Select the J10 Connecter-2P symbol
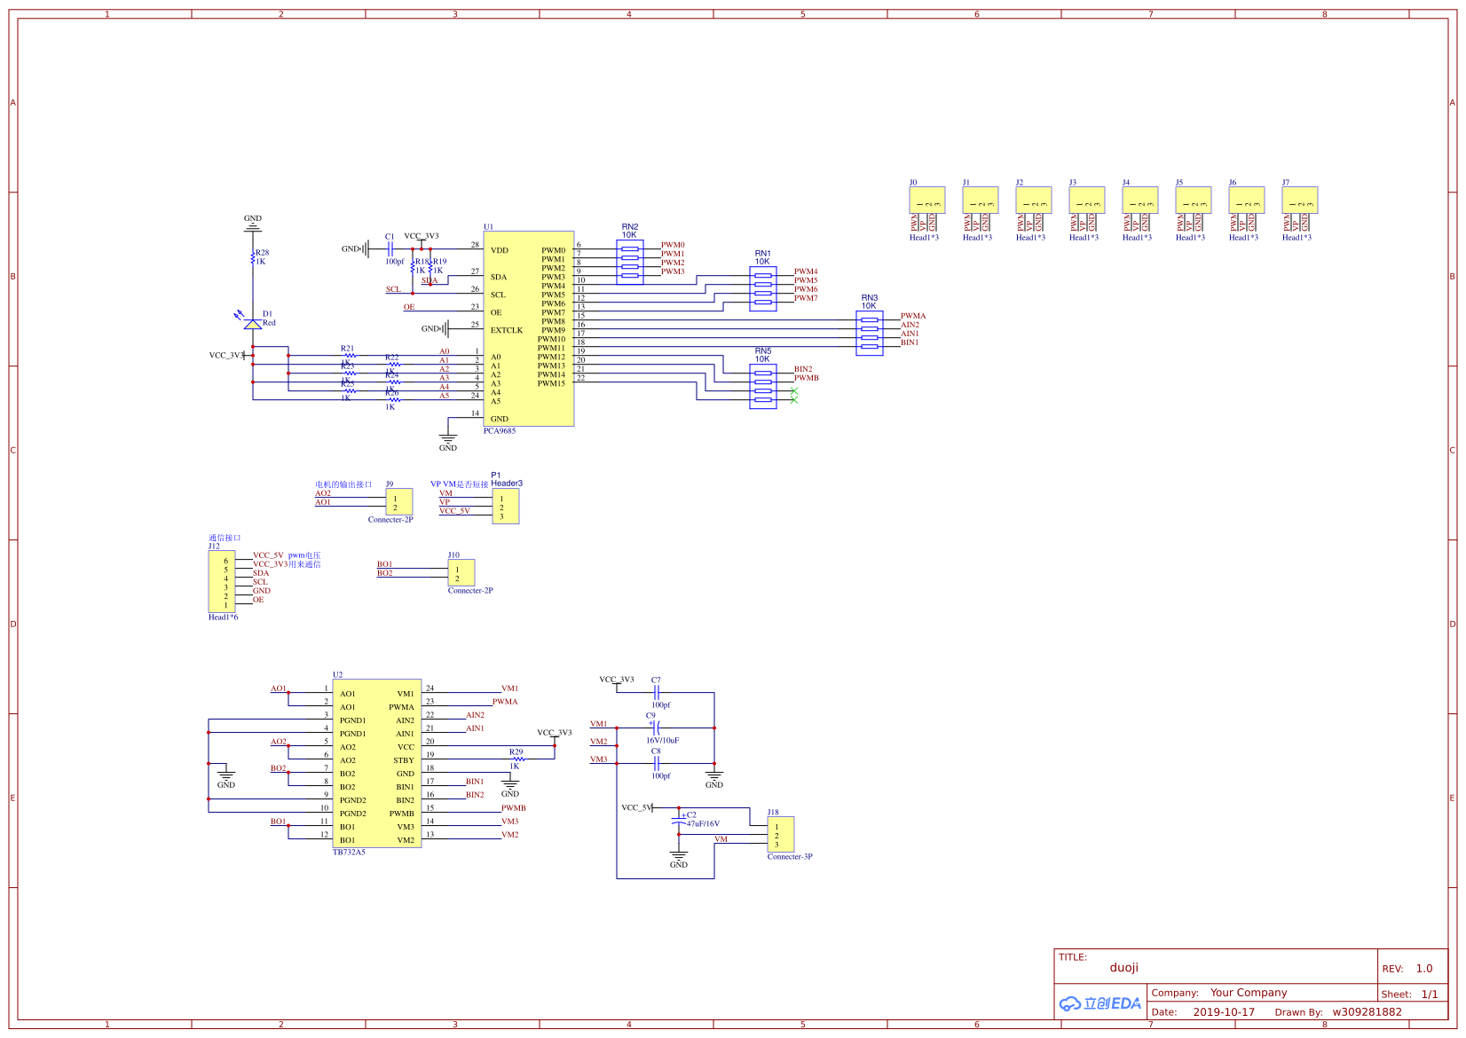1466x1038 pixels. 461,573
